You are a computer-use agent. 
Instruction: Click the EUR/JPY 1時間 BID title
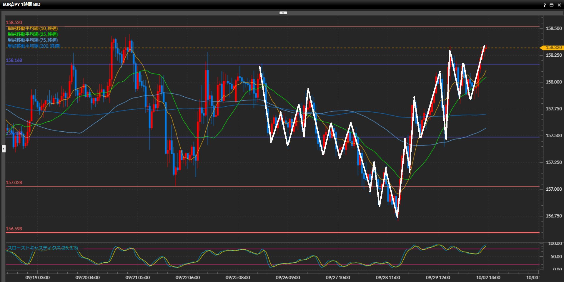coord(21,4)
